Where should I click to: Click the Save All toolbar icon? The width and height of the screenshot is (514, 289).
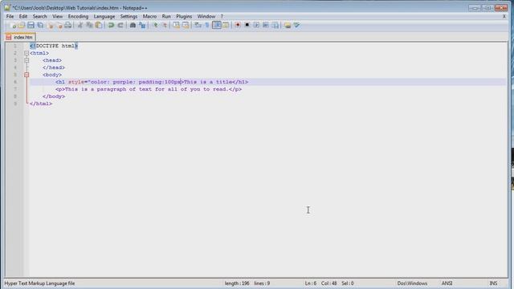pyautogui.click(x=40, y=25)
